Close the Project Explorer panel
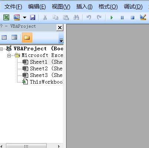The width and height of the screenshot is (149, 148). (60, 27)
